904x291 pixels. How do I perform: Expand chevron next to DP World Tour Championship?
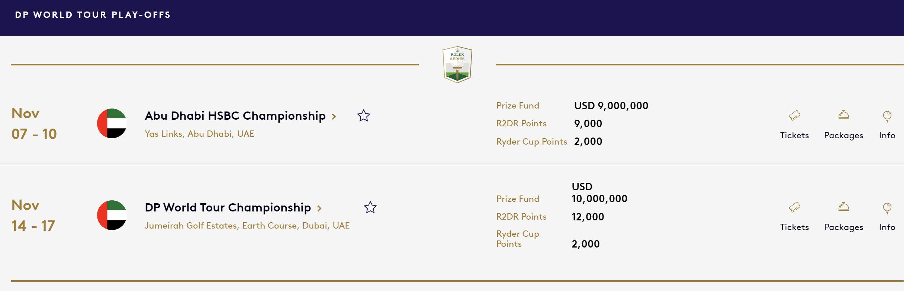(319, 208)
